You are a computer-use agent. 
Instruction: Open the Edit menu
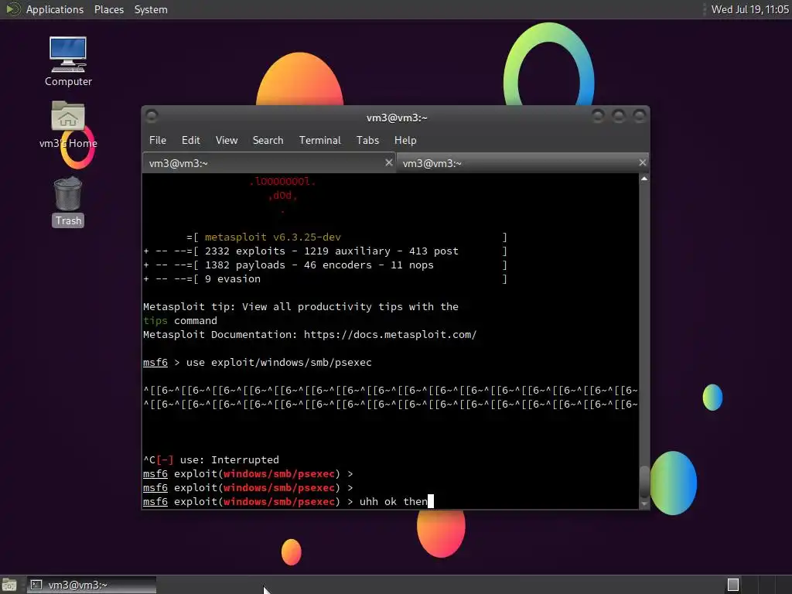click(190, 141)
